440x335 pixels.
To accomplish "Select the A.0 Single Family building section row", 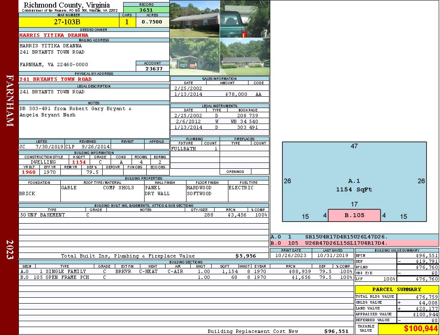I will (x=186, y=271).
